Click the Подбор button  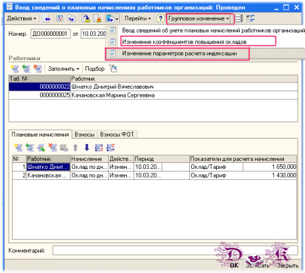pyautogui.click(x=95, y=69)
